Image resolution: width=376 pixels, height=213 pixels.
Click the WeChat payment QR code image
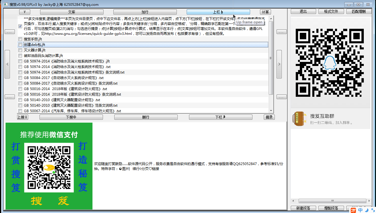click(x=49, y=167)
